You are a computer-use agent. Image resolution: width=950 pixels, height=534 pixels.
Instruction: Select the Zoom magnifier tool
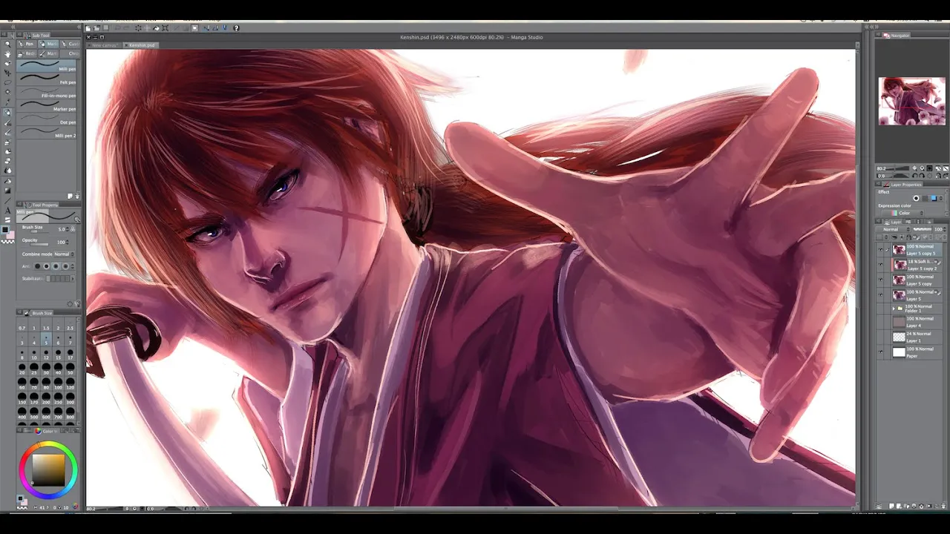(7, 44)
